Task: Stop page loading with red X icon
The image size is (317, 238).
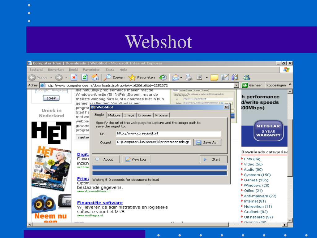Action: coord(74,77)
